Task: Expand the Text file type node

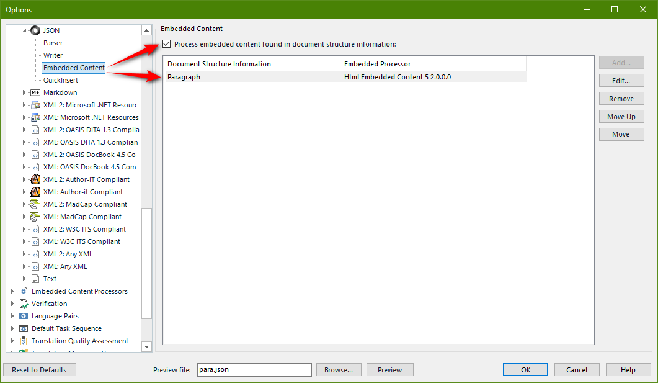Action: click(24, 279)
